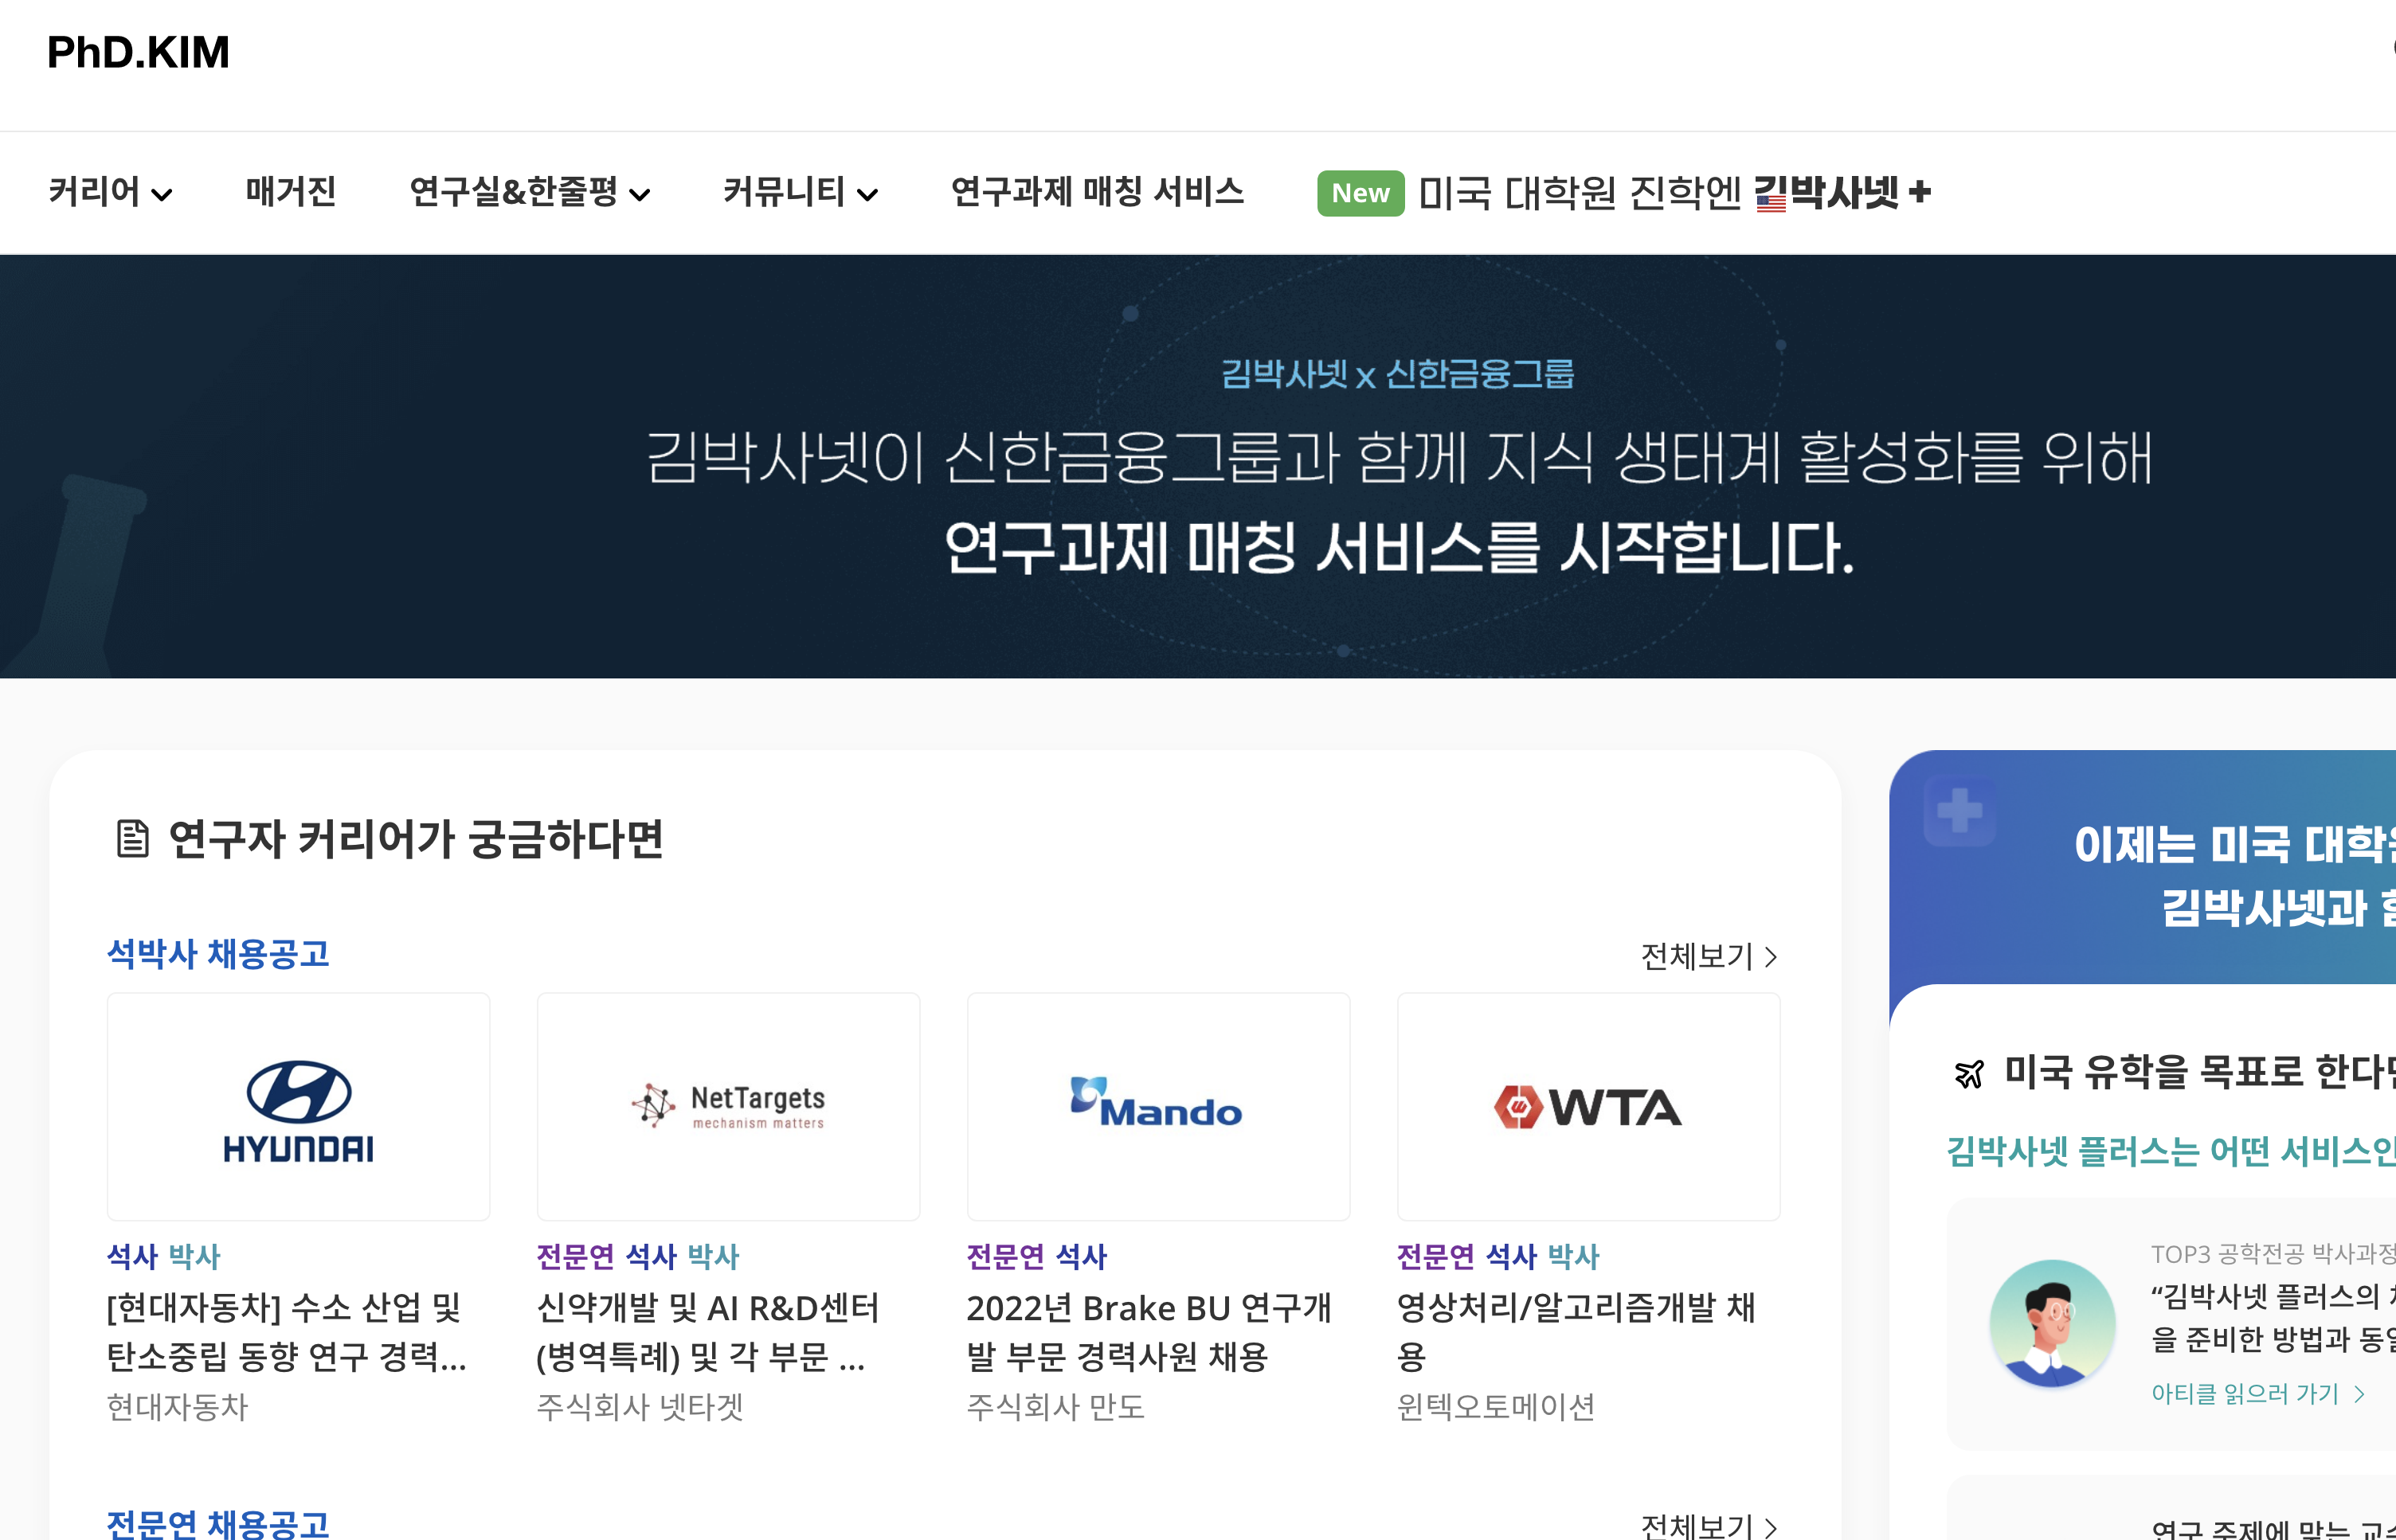2396x1540 pixels.
Task: Click the plus icon on blue banner
Action: pos(1959,811)
